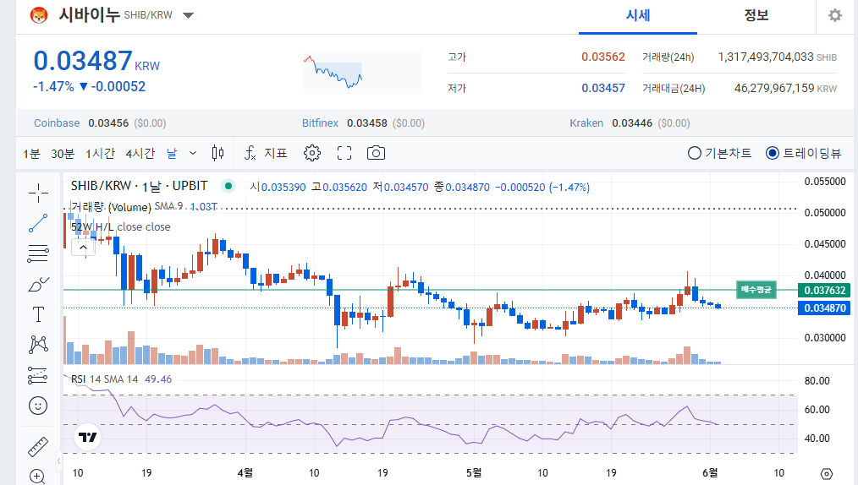
Task: Select the 날 daily interval
Action: (172, 154)
